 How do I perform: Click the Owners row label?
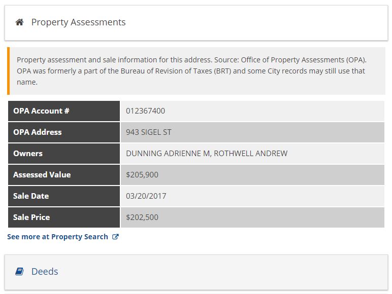pos(64,154)
